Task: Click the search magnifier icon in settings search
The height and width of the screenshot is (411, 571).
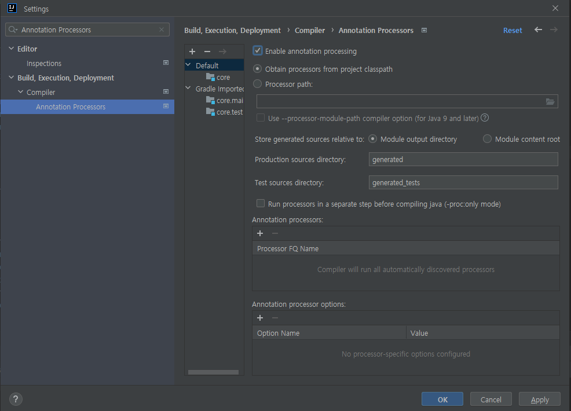Action: click(x=13, y=30)
